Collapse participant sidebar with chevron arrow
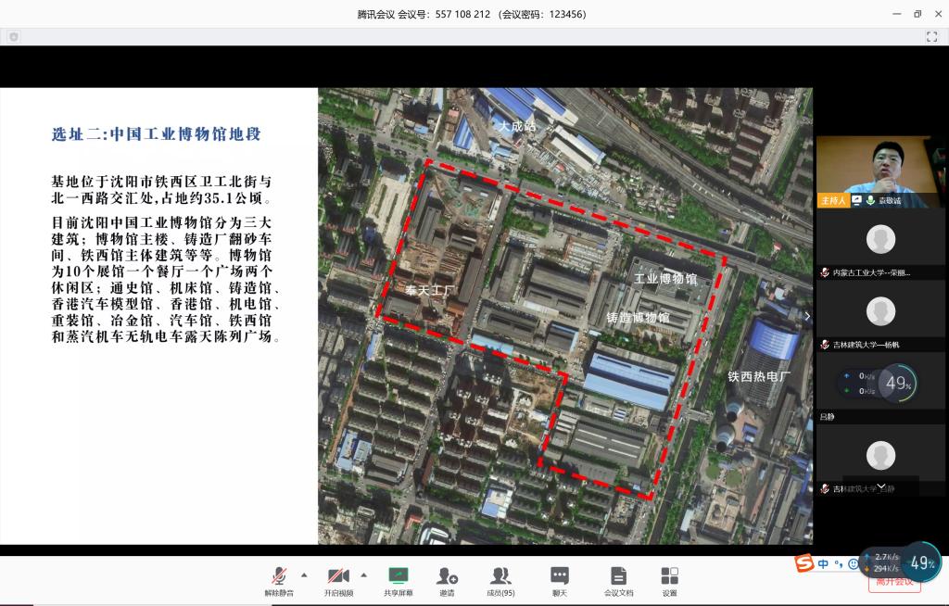Screen dimensions: 949x606 pyautogui.click(x=806, y=316)
